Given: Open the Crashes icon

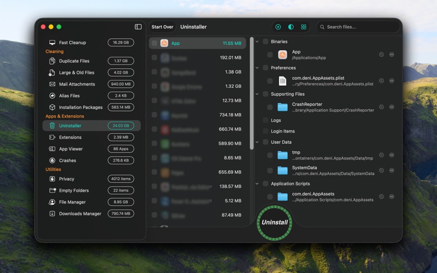Looking at the screenshot, I should click(x=52, y=161).
